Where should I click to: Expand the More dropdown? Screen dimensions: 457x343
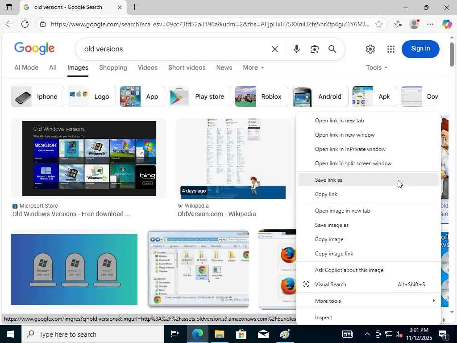click(x=253, y=68)
